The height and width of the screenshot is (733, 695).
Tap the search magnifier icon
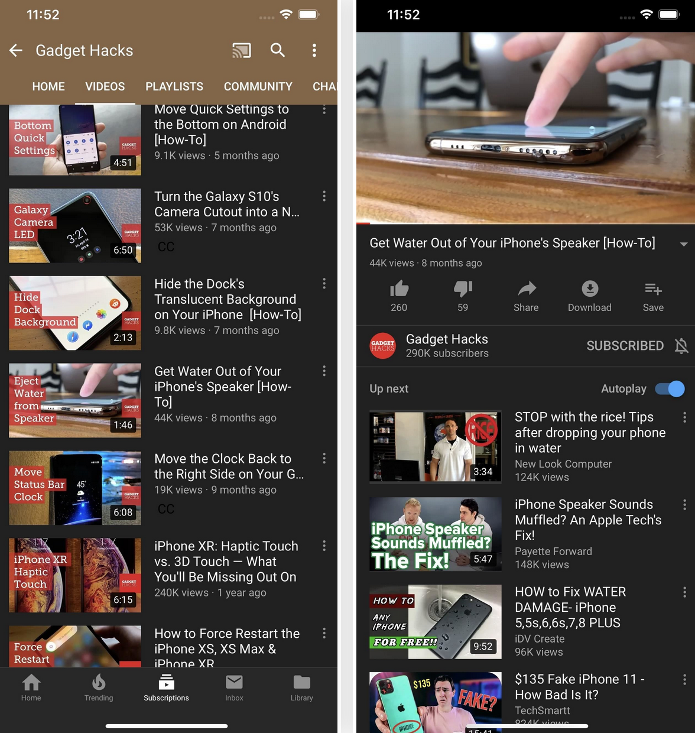(x=278, y=51)
